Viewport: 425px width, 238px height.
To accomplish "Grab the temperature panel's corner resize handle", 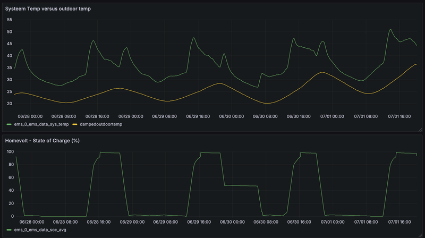I will click(420, 130).
